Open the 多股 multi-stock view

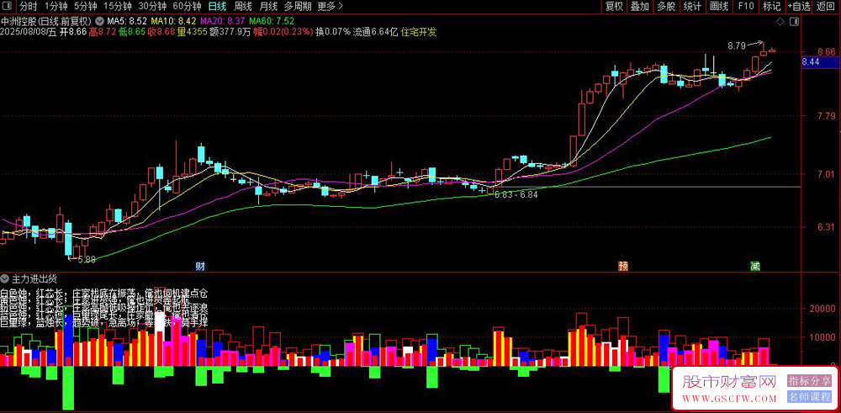click(x=666, y=7)
